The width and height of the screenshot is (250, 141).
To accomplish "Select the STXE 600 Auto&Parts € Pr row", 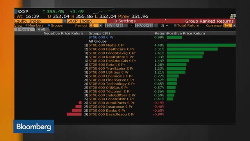I will pyautogui.click(x=111, y=103).
